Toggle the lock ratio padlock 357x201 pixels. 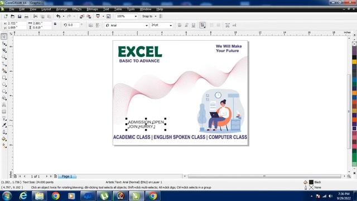tap(55, 24)
